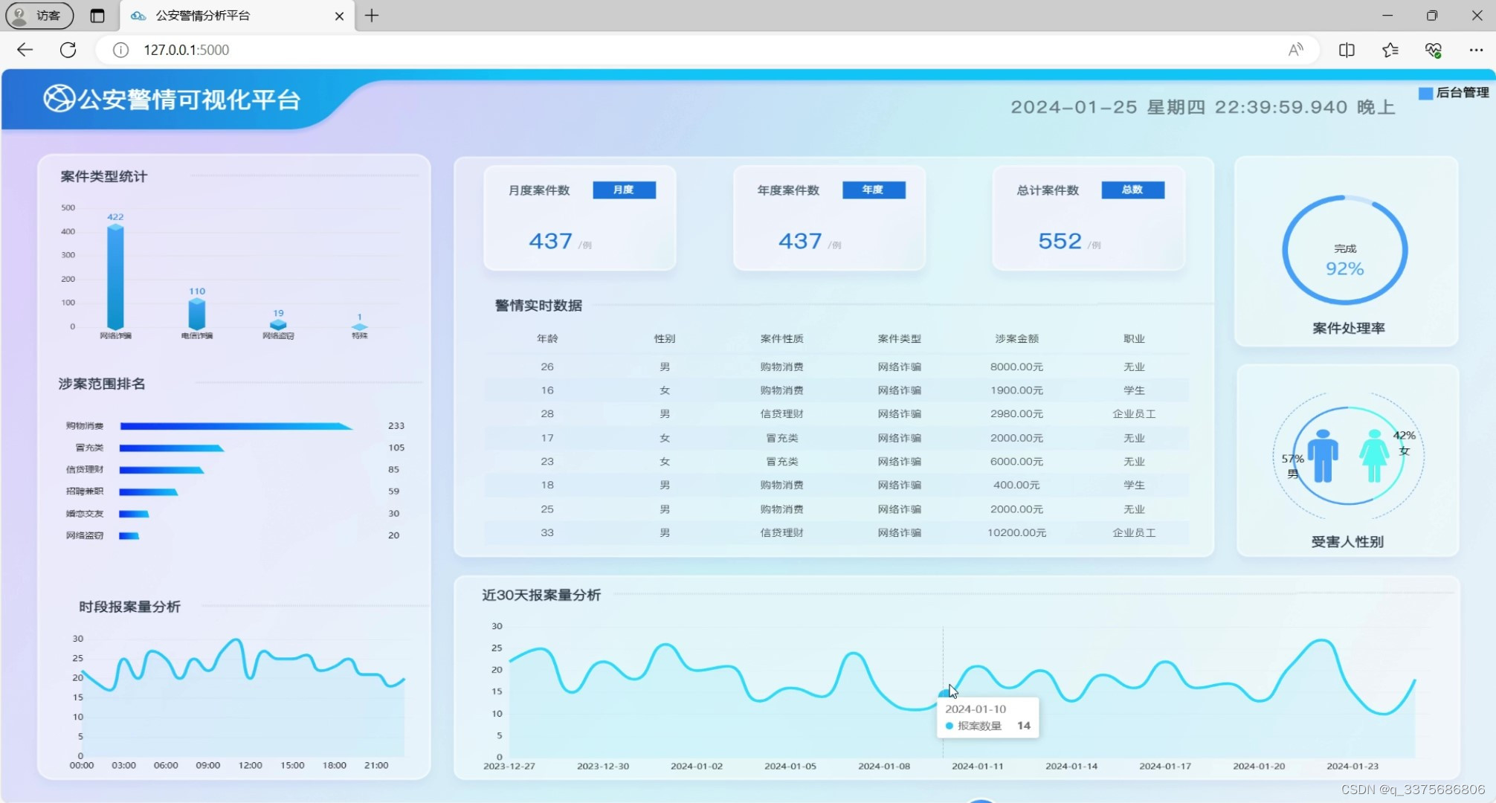The height and width of the screenshot is (803, 1496).
Task: Click the 月度 blue button
Action: [x=624, y=190]
